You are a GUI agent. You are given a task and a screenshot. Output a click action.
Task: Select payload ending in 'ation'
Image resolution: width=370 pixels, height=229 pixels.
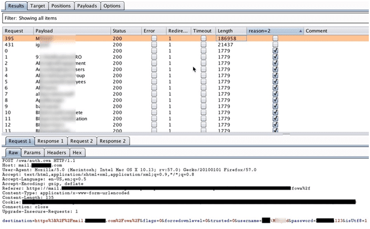click(x=61, y=119)
